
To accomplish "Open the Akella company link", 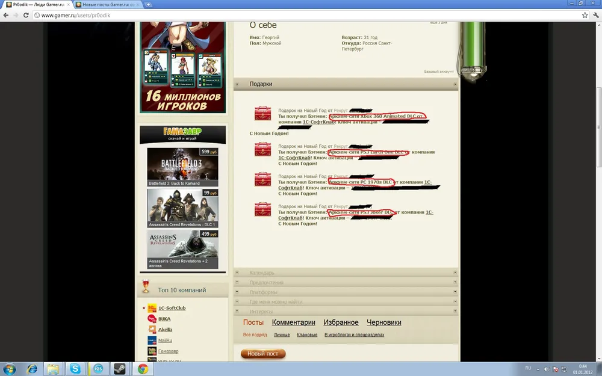I will 166,330.
